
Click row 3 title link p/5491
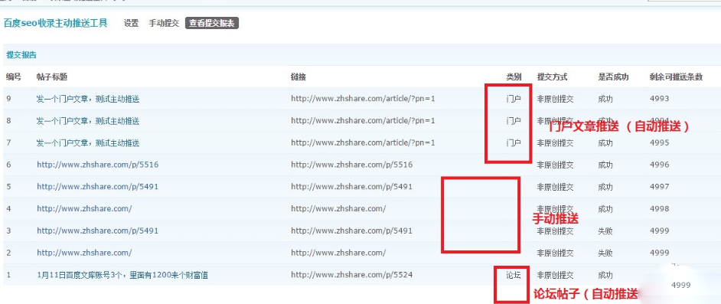pyautogui.click(x=97, y=231)
